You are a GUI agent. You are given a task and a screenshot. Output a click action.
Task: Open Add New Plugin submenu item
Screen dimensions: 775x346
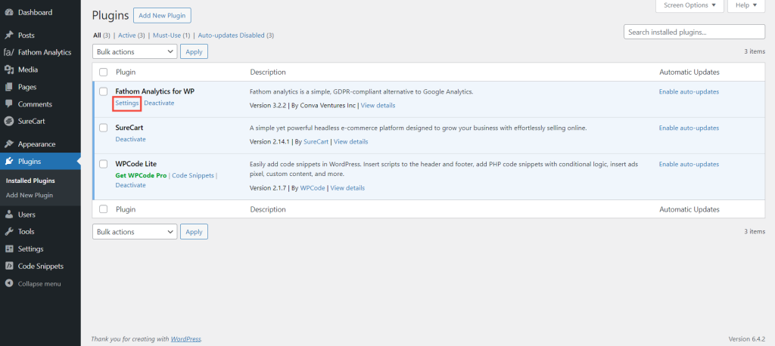30,196
